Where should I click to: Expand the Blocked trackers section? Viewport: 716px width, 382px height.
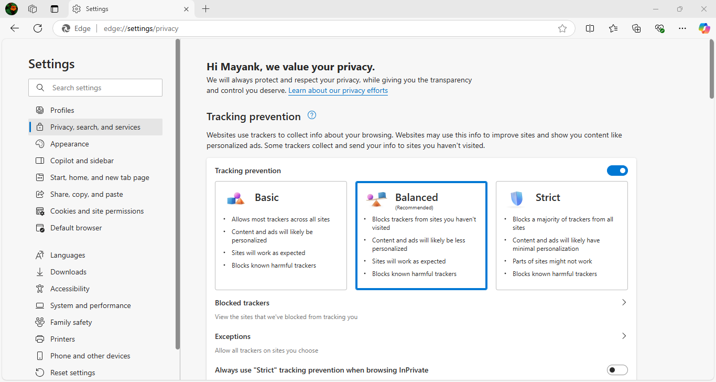[x=624, y=302]
